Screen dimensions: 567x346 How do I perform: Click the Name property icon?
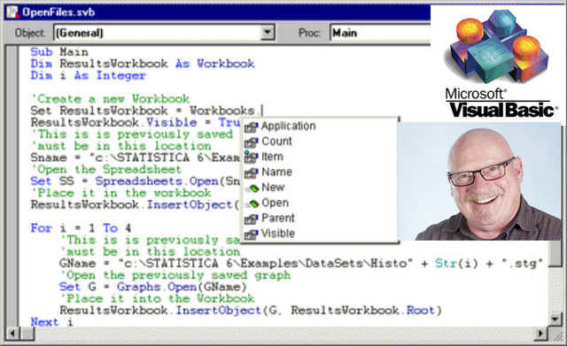[x=251, y=173]
